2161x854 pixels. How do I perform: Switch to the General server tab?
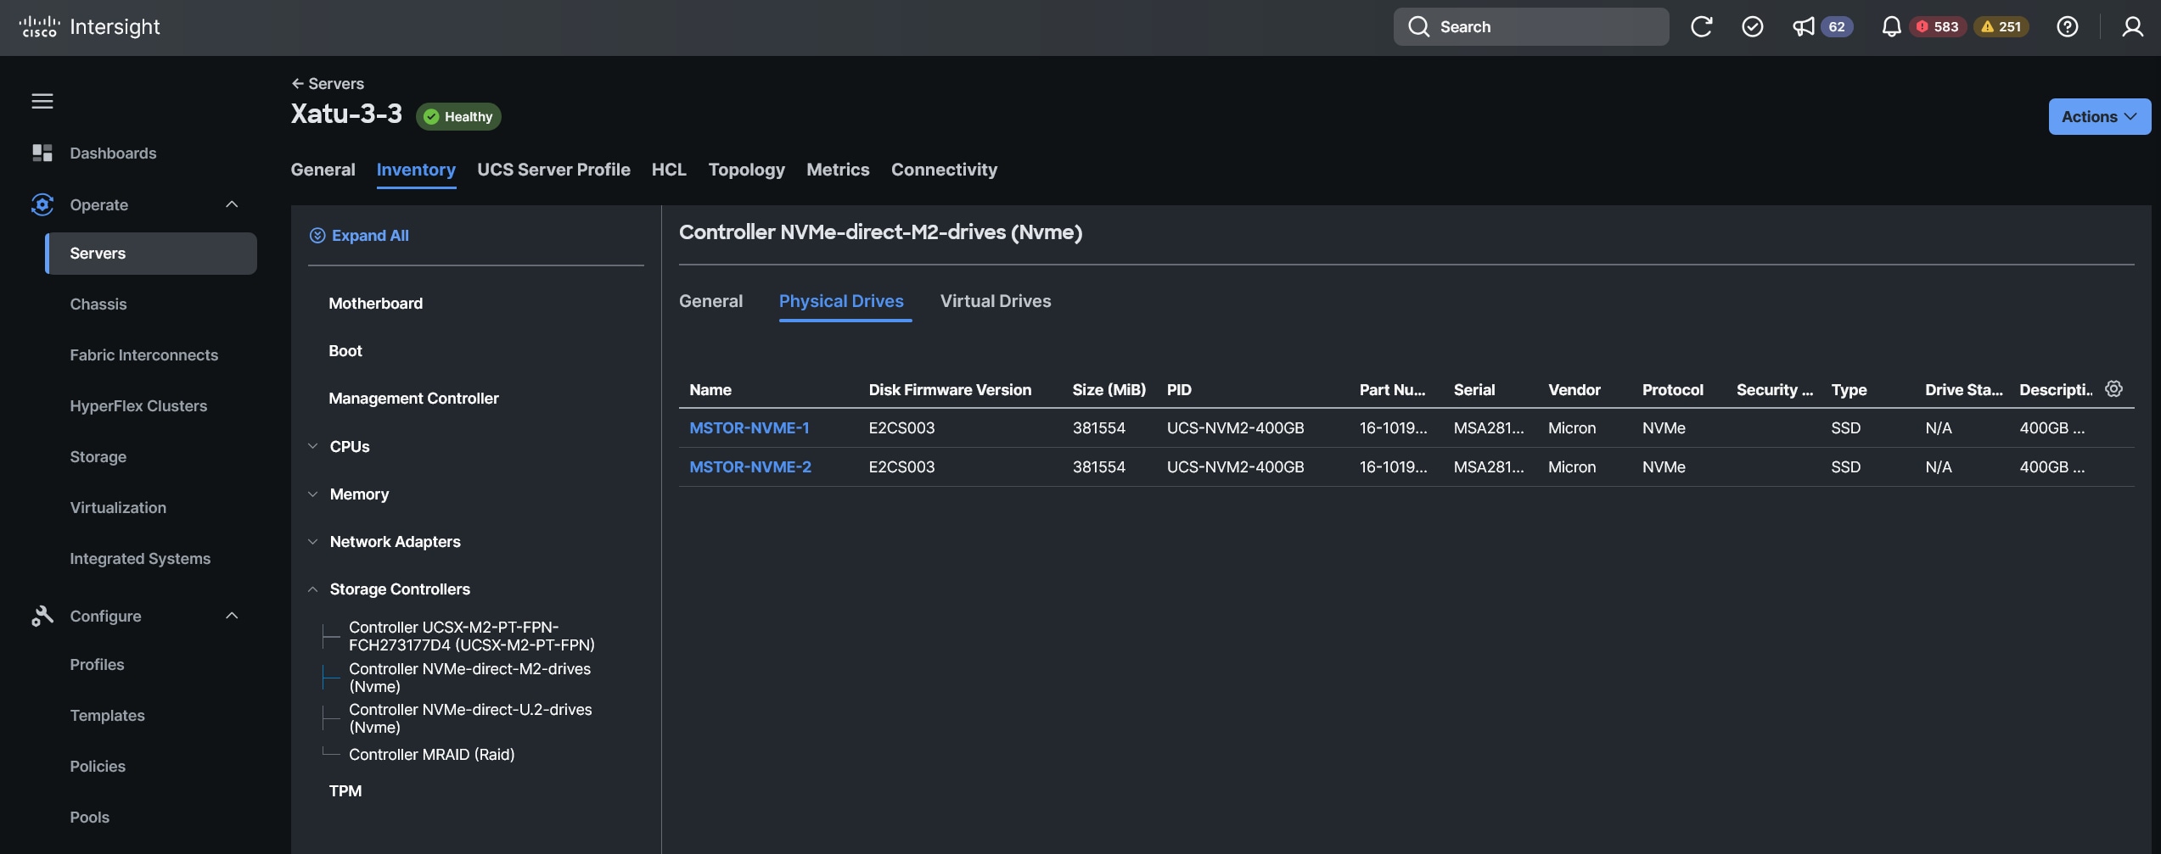click(x=323, y=170)
